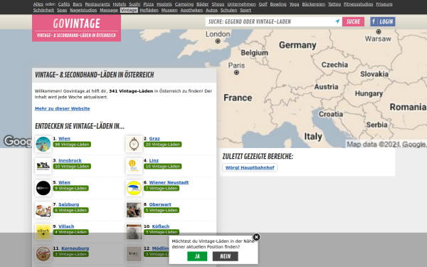Open the Wiener Neustadt link
Image resolution: width=427 pixels, height=267 pixels.
click(x=169, y=182)
